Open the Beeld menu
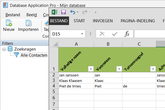 pos(32,15)
